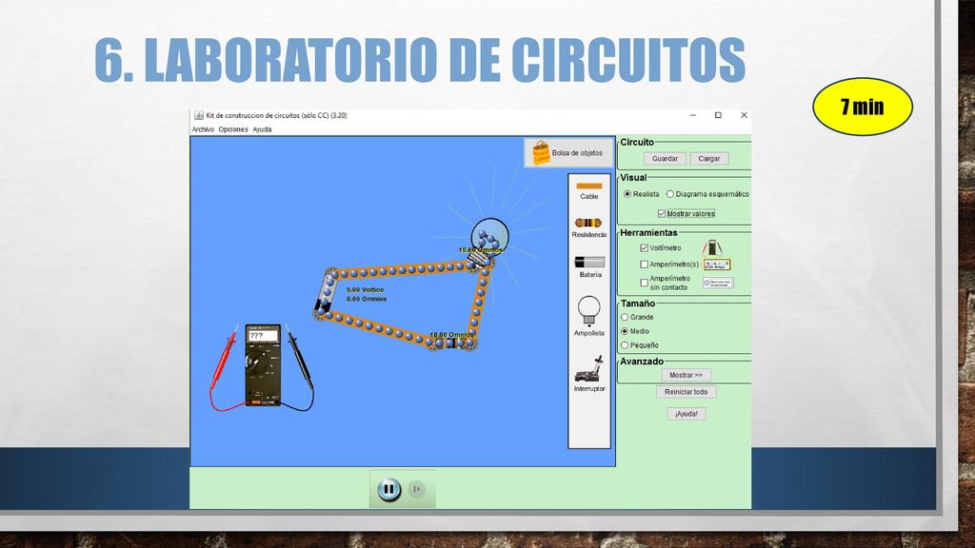Click the ¡Ayuda! button
The width and height of the screenshot is (975, 548).
686,414
